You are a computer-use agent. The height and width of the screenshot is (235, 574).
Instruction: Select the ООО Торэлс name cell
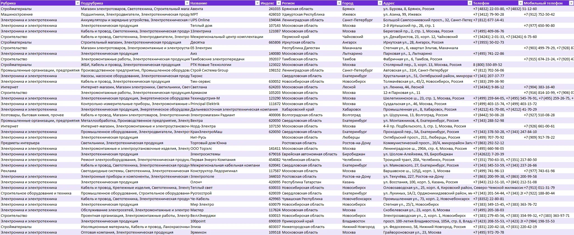225,148
